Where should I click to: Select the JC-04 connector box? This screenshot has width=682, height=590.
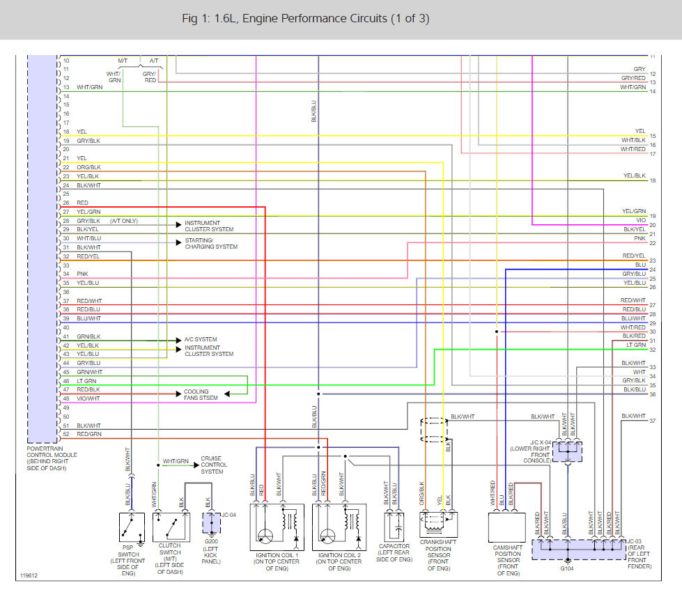pyautogui.click(x=211, y=523)
